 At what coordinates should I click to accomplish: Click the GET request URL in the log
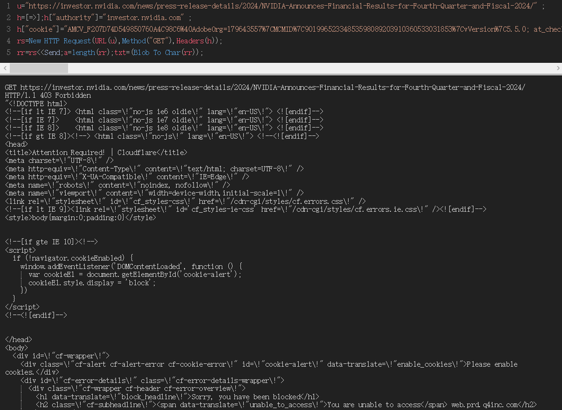tap(273, 87)
